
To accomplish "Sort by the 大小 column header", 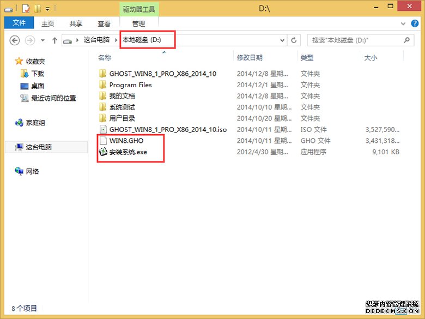I will [371, 57].
